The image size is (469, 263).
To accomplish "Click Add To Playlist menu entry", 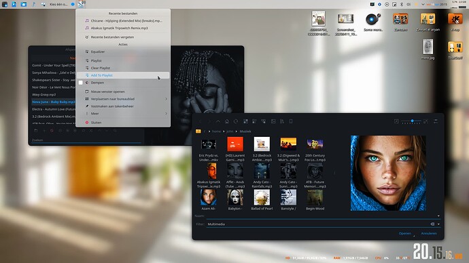I will 123,75.
